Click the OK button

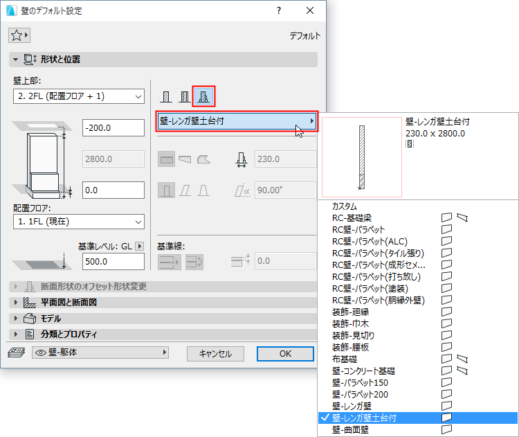point(285,354)
